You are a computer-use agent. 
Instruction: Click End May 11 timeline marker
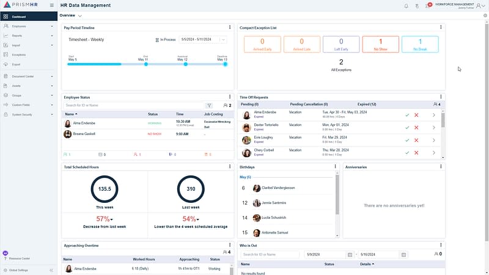point(145,64)
